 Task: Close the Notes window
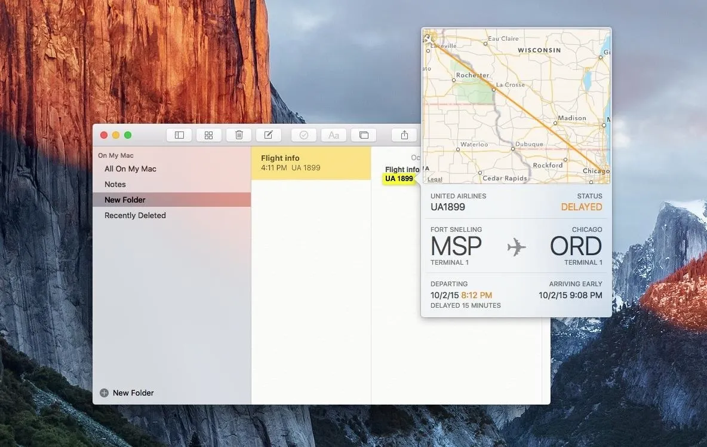tap(104, 135)
